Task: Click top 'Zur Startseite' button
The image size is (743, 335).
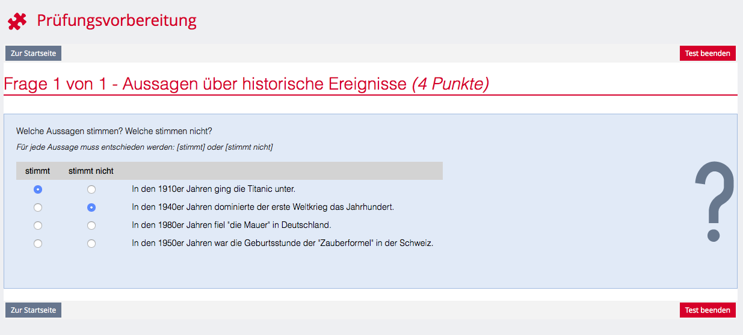Action: pyautogui.click(x=34, y=54)
